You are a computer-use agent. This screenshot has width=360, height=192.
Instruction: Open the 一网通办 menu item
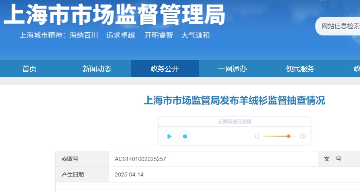[x=232, y=69]
